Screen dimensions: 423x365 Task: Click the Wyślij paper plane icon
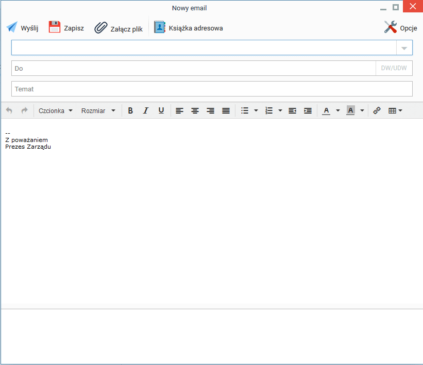pos(12,27)
